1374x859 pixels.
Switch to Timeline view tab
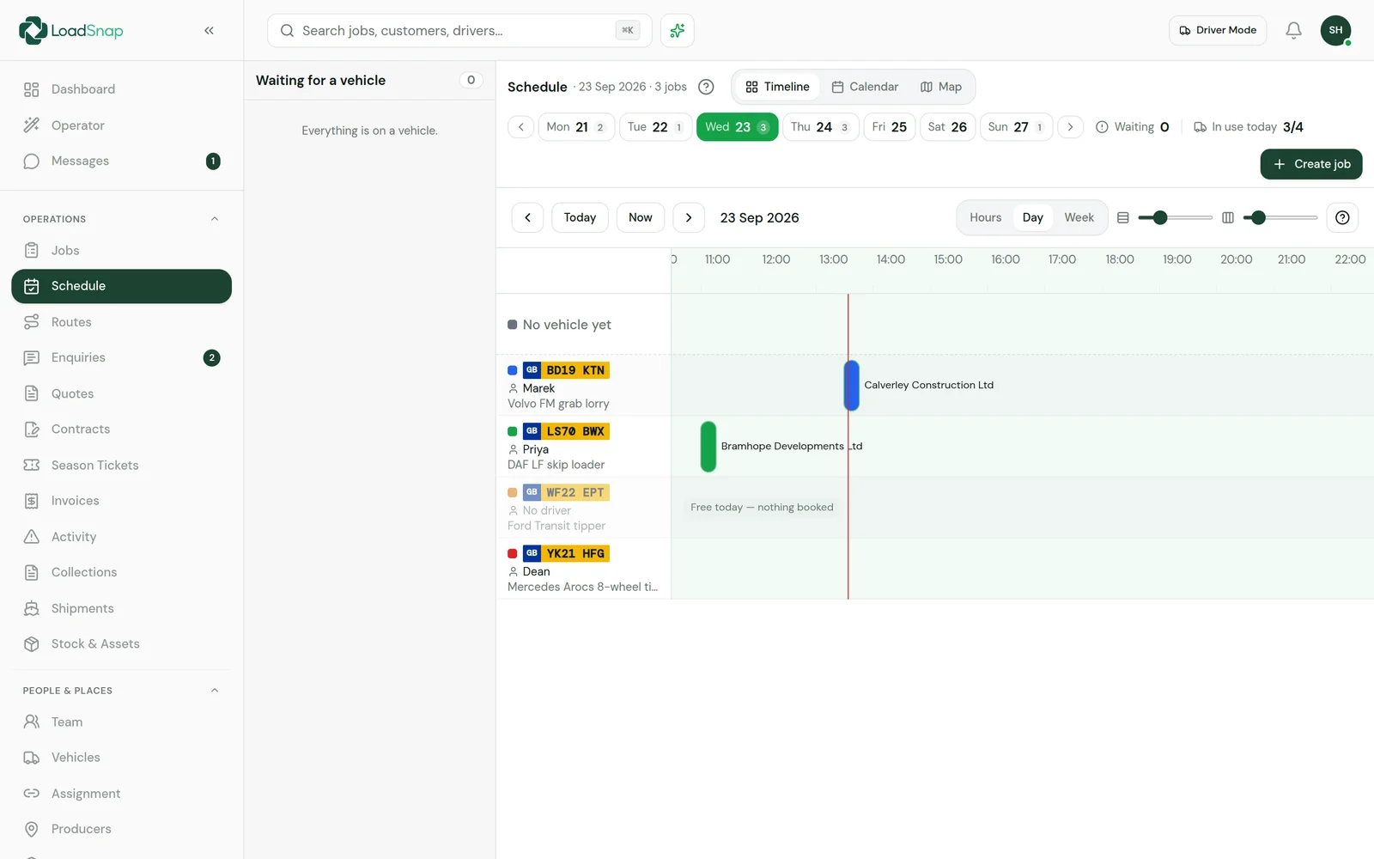click(x=778, y=87)
